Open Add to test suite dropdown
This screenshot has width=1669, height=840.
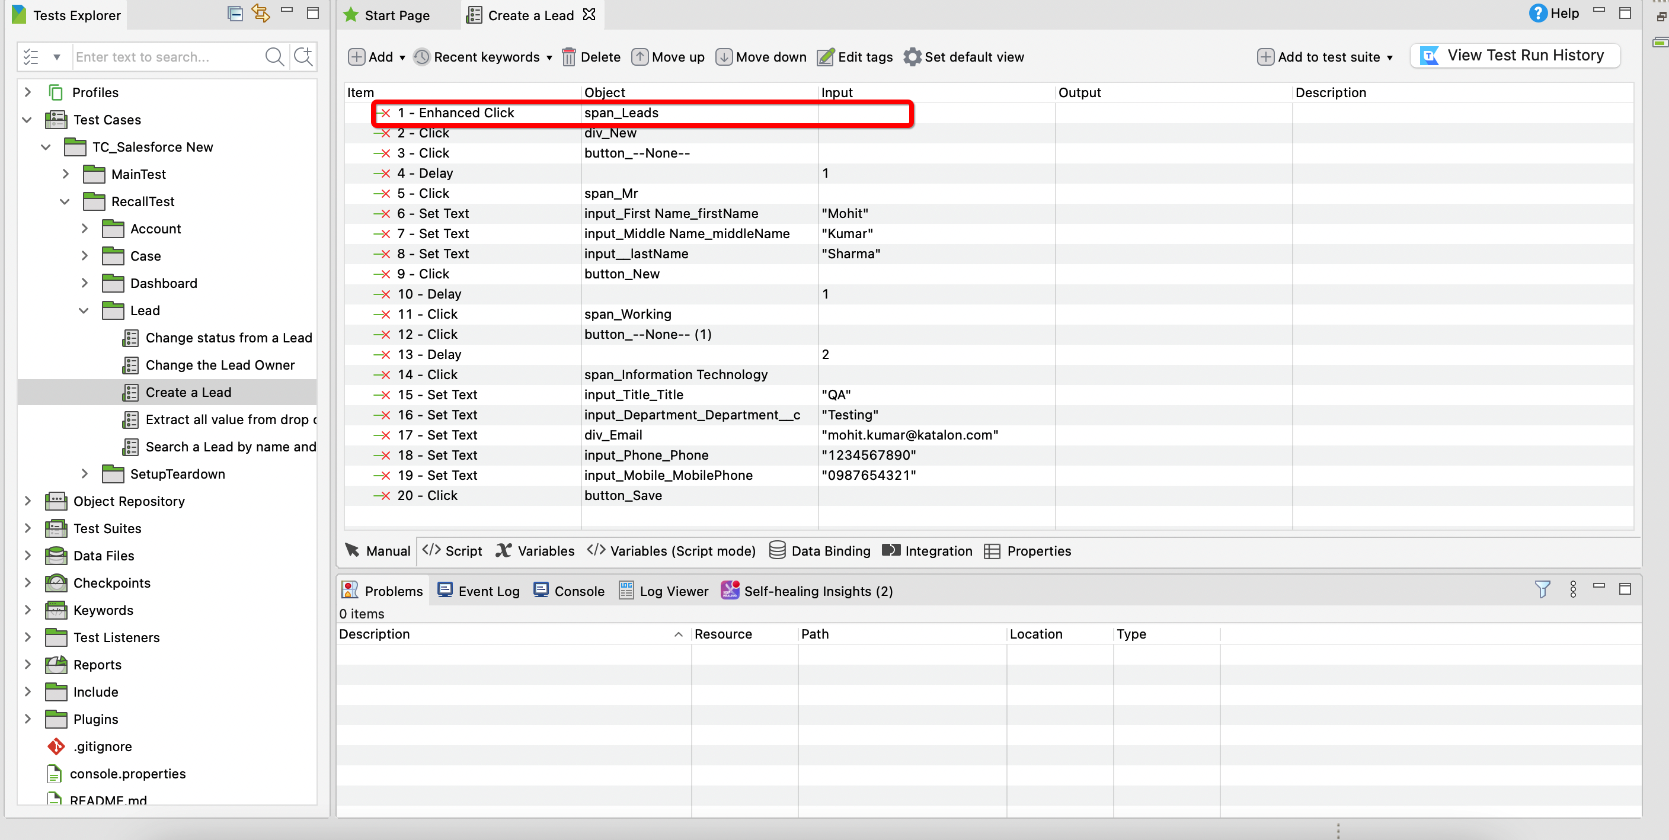pyautogui.click(x=1390, y=57)
